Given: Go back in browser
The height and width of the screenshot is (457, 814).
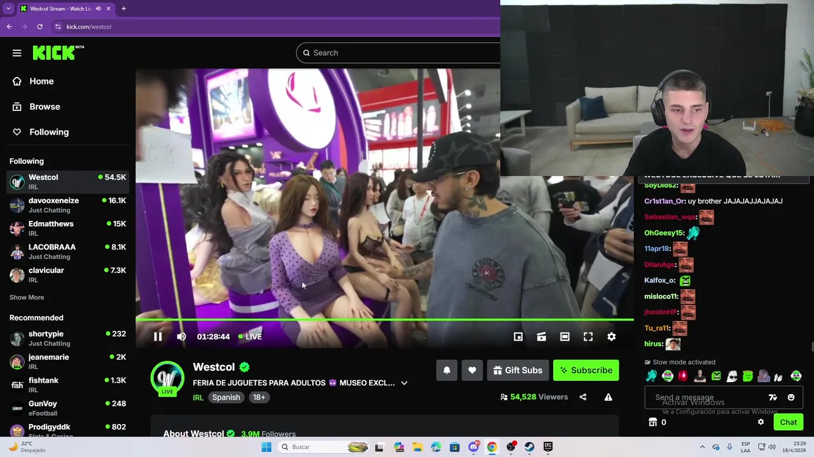Looking at the screenshot, I should tap(9, 27).
